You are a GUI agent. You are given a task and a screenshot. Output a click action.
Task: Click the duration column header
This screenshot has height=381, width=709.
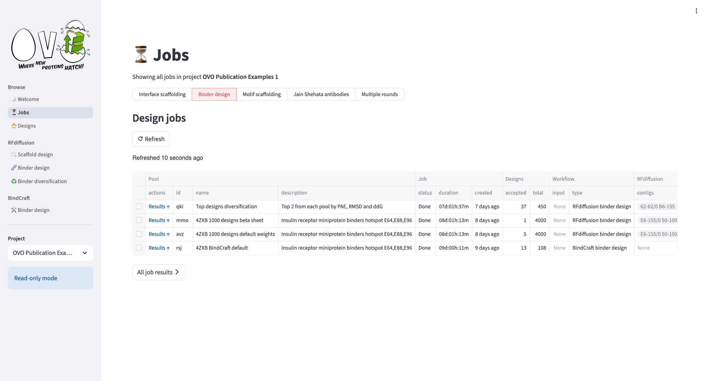448,193
